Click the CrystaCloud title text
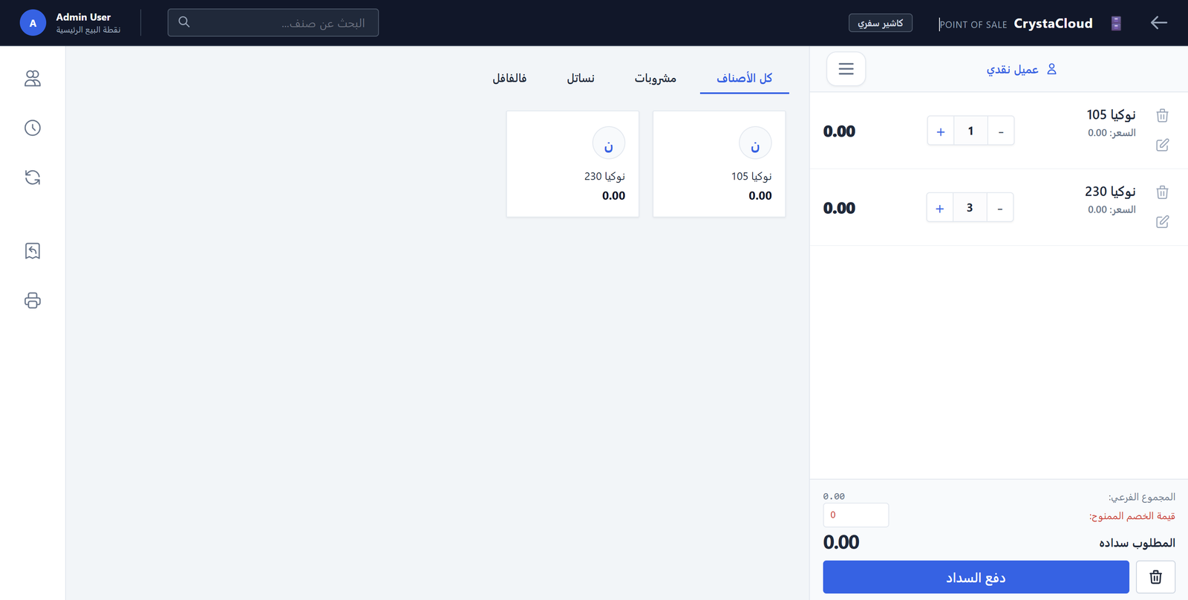Viewport: 1188px width, 600px height. click(x=1053, y=23)
